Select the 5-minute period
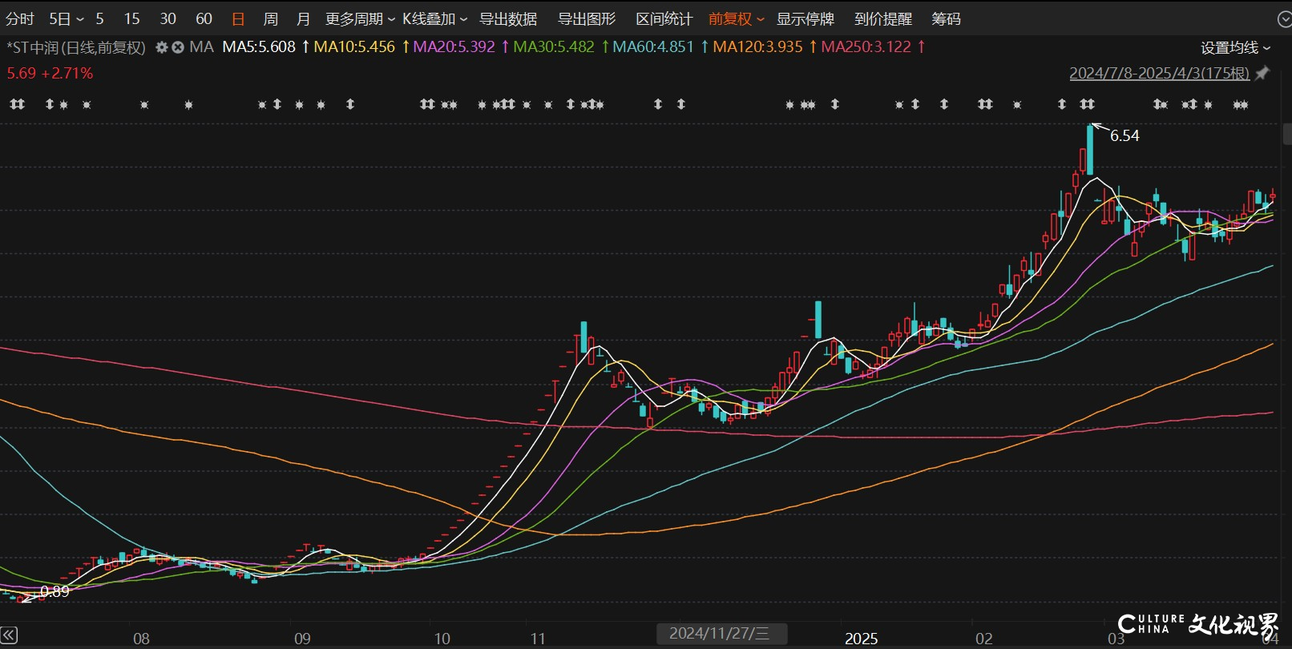Image resolution: width=1292 pixels, height=649 pixels. 99,18
